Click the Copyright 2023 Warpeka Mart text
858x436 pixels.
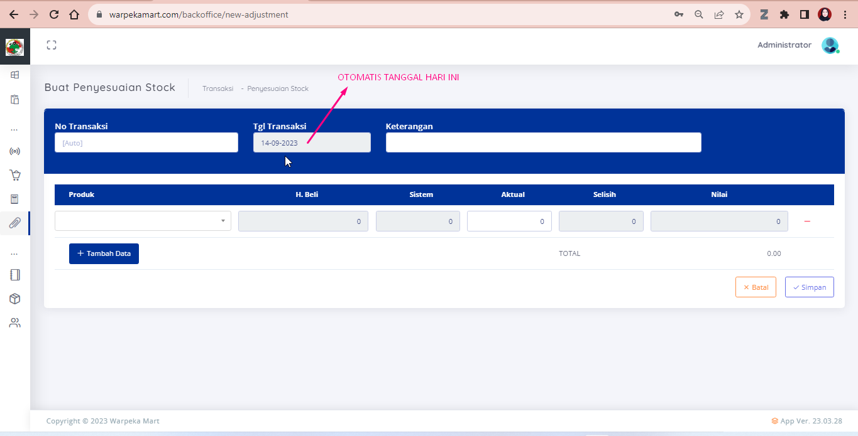[103, 421]
